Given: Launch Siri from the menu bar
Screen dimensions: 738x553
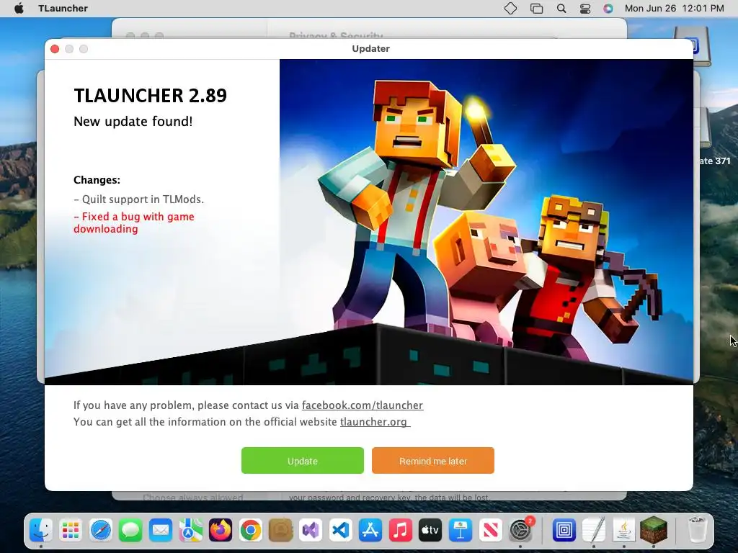Looking at the screenshot, I should (x=608, y=8).
